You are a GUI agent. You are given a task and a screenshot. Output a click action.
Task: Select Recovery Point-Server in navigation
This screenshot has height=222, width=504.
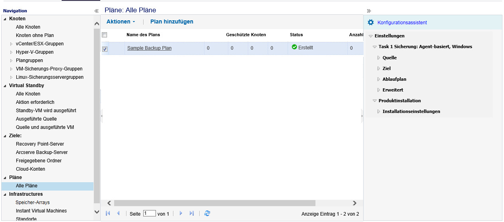(x=40, y=144)
